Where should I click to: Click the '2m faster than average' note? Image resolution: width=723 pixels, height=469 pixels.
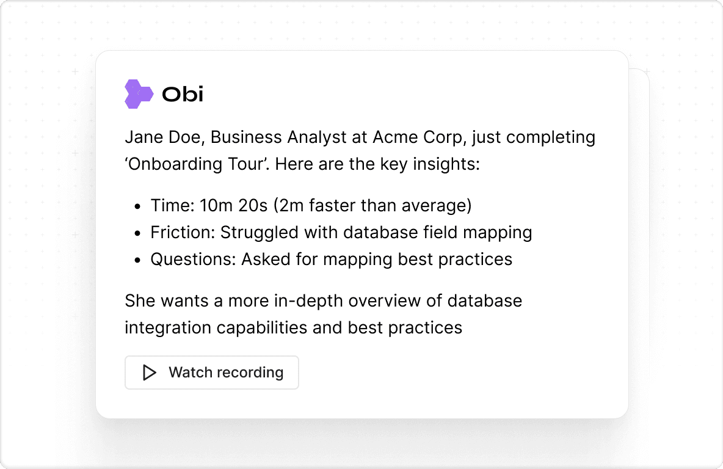(372, 206)
